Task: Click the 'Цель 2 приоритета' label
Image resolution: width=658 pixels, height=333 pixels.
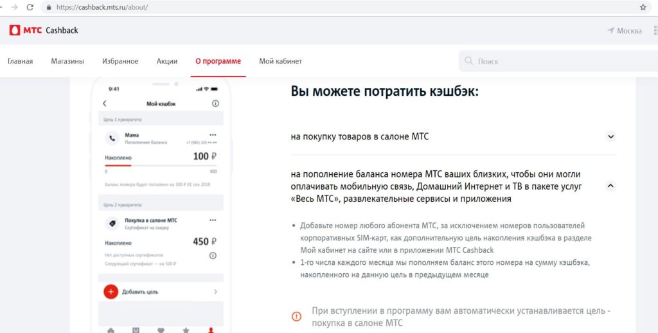Action: pos(123,205)
